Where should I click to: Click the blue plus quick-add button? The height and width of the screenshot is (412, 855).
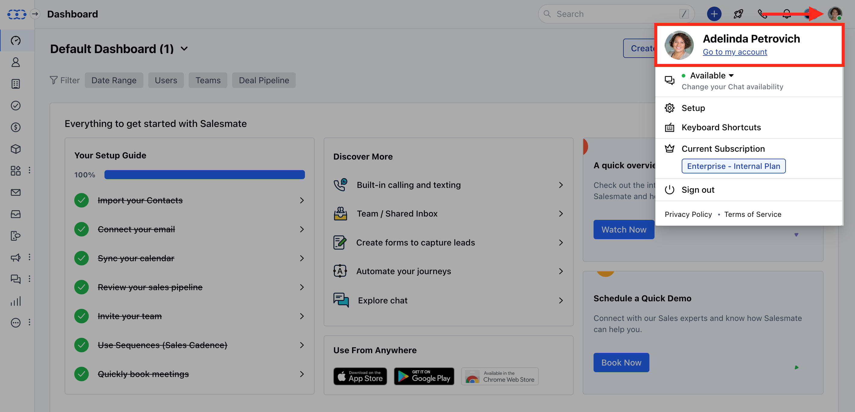coord(714,14)
